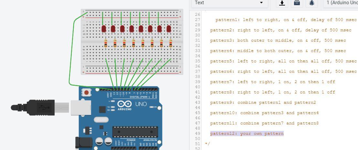Open the Libraries drawer icon

[x=297, y=3]
